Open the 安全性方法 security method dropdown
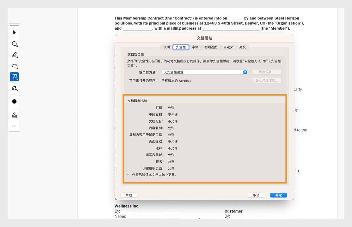This screenshot has height=227, width=352. click(x=204, y=72)
